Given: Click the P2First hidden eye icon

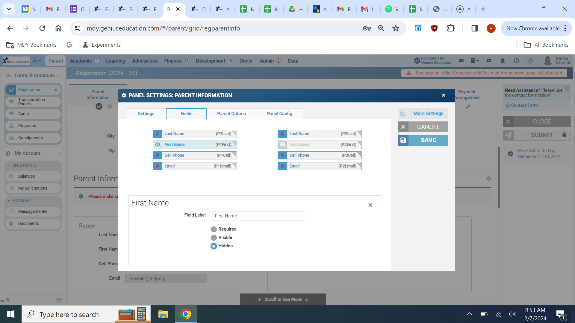Looking at the screenshot, I should [282, 144].
